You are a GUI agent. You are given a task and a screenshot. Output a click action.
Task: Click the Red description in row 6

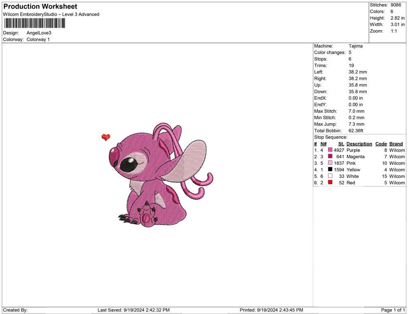click(x=350, y=183)
